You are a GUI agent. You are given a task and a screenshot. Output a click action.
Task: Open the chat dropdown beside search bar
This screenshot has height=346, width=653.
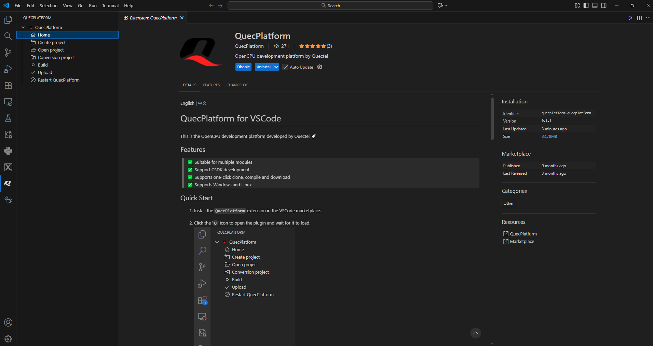[x=442, y=5]
